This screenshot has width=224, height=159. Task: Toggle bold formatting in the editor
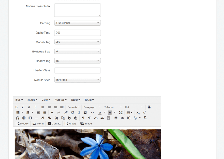pos(16,107)
